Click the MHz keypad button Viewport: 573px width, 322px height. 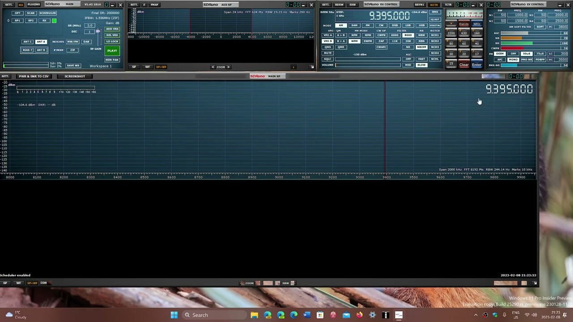pos(477,24)
